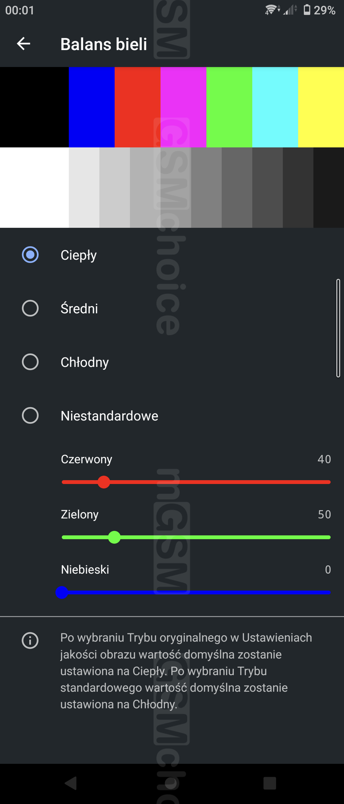This screenshot has height=804, width=344.
Task: Tap the Balans bieli title
Action: (x=104, y=44)
